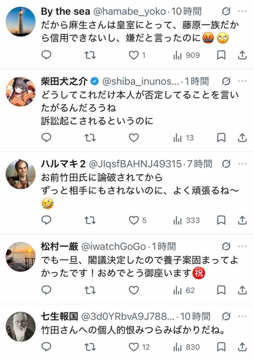This screenshot has width=254, height=360.
Task: Open the lighthouse profile avatar
Action: (x=21, y=21)
